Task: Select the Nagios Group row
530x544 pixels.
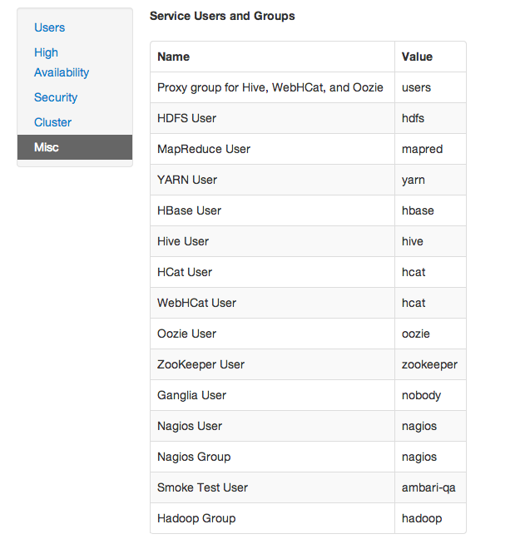Action: tap(308, 457)
